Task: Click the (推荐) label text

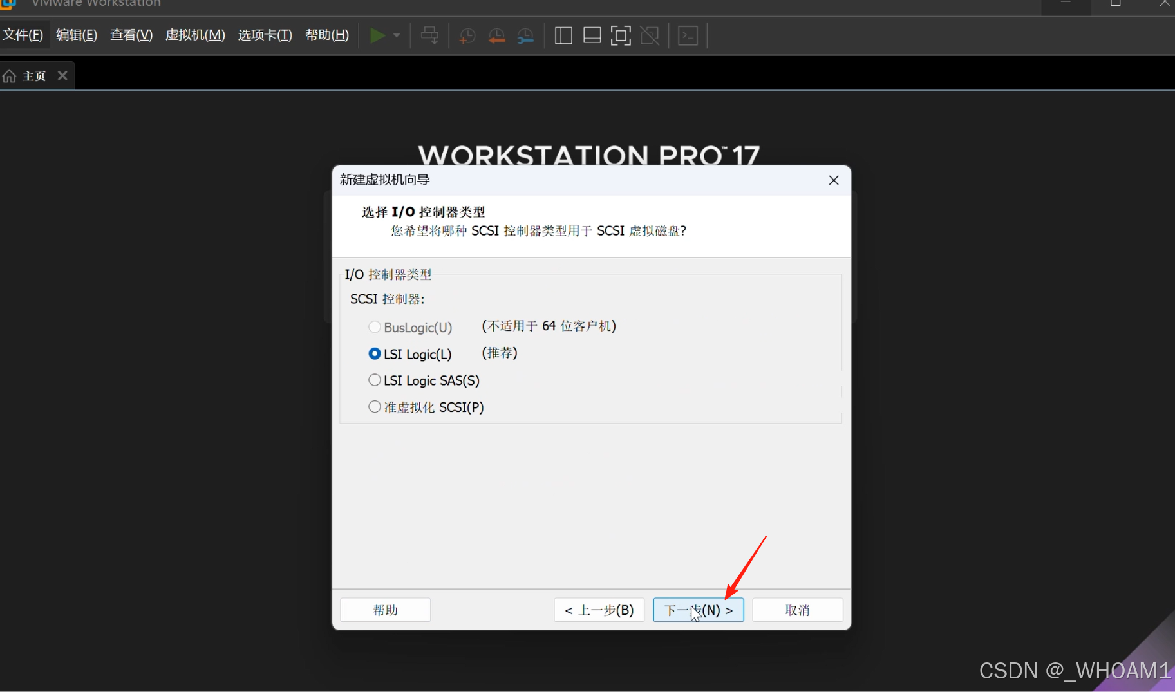Action: (x=500, y=353)
